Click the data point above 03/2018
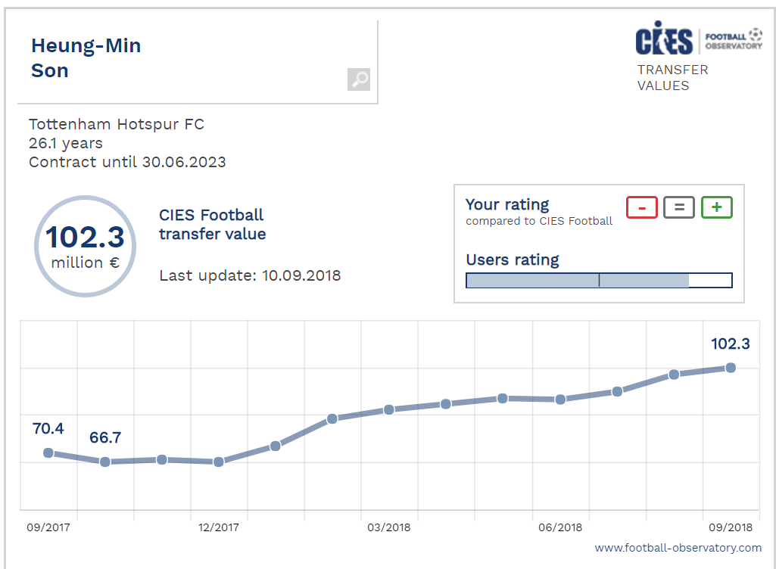The height and width of the screenshot is (569, 776). click(389, 409)
